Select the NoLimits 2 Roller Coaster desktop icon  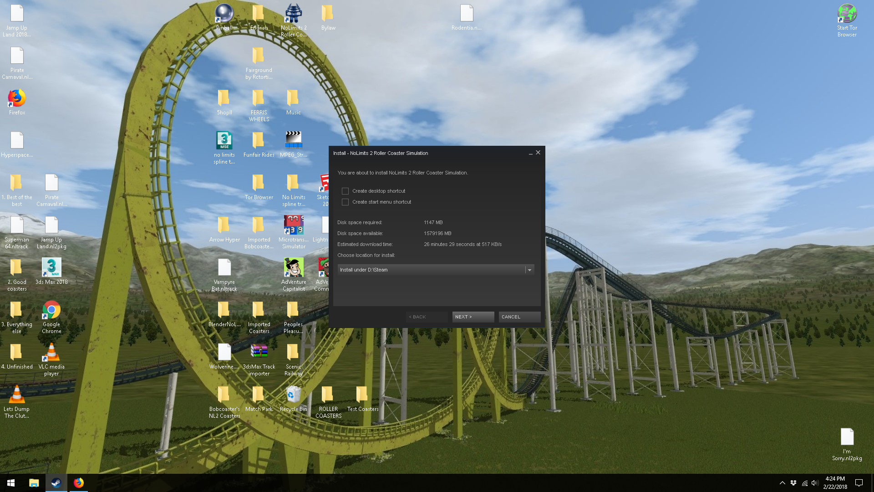[294, 14]
